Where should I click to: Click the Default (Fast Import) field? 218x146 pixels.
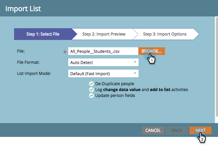(x=100, y=73)
